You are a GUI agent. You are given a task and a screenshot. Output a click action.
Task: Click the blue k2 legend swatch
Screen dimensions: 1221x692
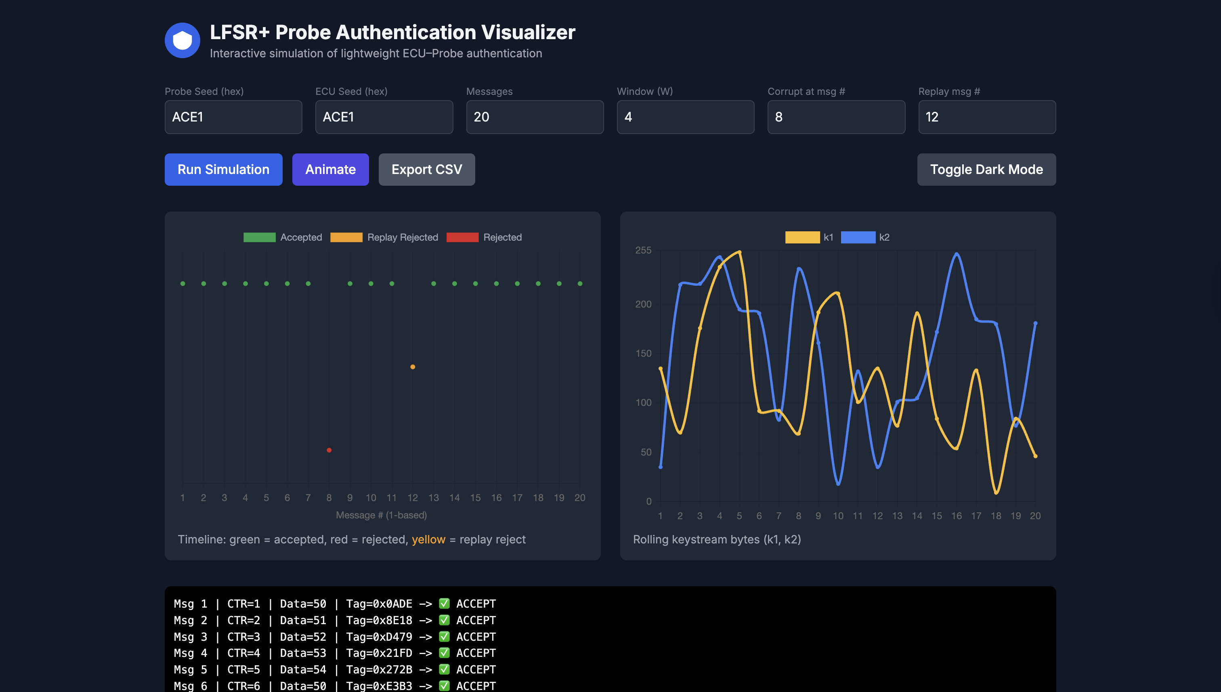858,237
